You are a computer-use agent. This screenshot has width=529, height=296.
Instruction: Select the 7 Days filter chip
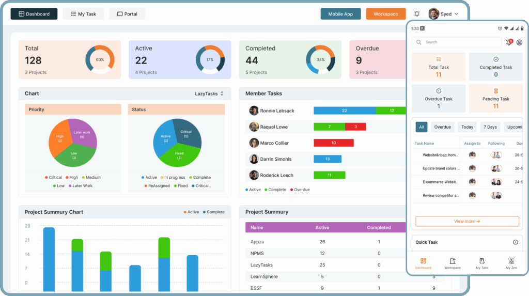pos(490,127)
